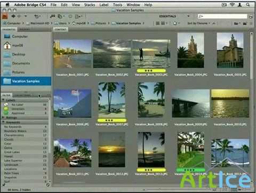Screen dimensions: 256x193
Task: Switch to the Content tab
Action: point(60,29)
